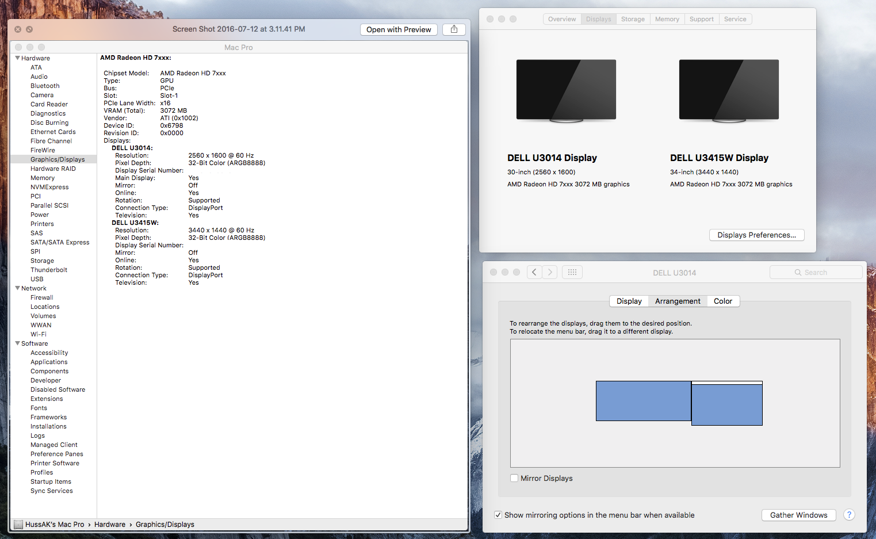This screenshot has width=876, height=539.
Task: Select Startup Items under Software
Action: [51, 481]
